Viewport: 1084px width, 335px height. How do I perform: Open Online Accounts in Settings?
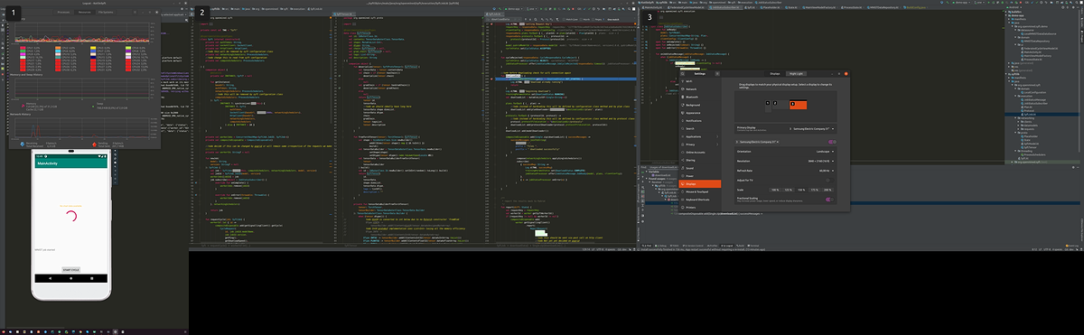700,153
